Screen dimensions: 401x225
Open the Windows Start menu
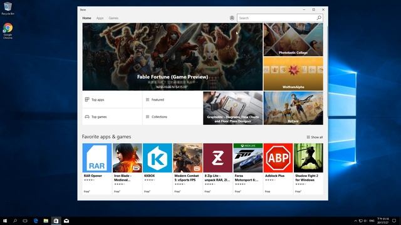point(5,221)
